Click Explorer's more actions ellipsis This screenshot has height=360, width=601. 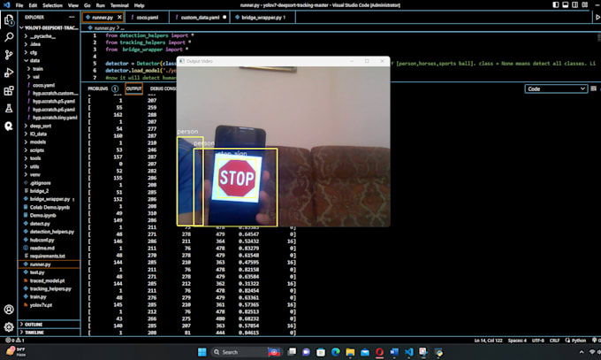pyautogui.click(x=74, y=16)
